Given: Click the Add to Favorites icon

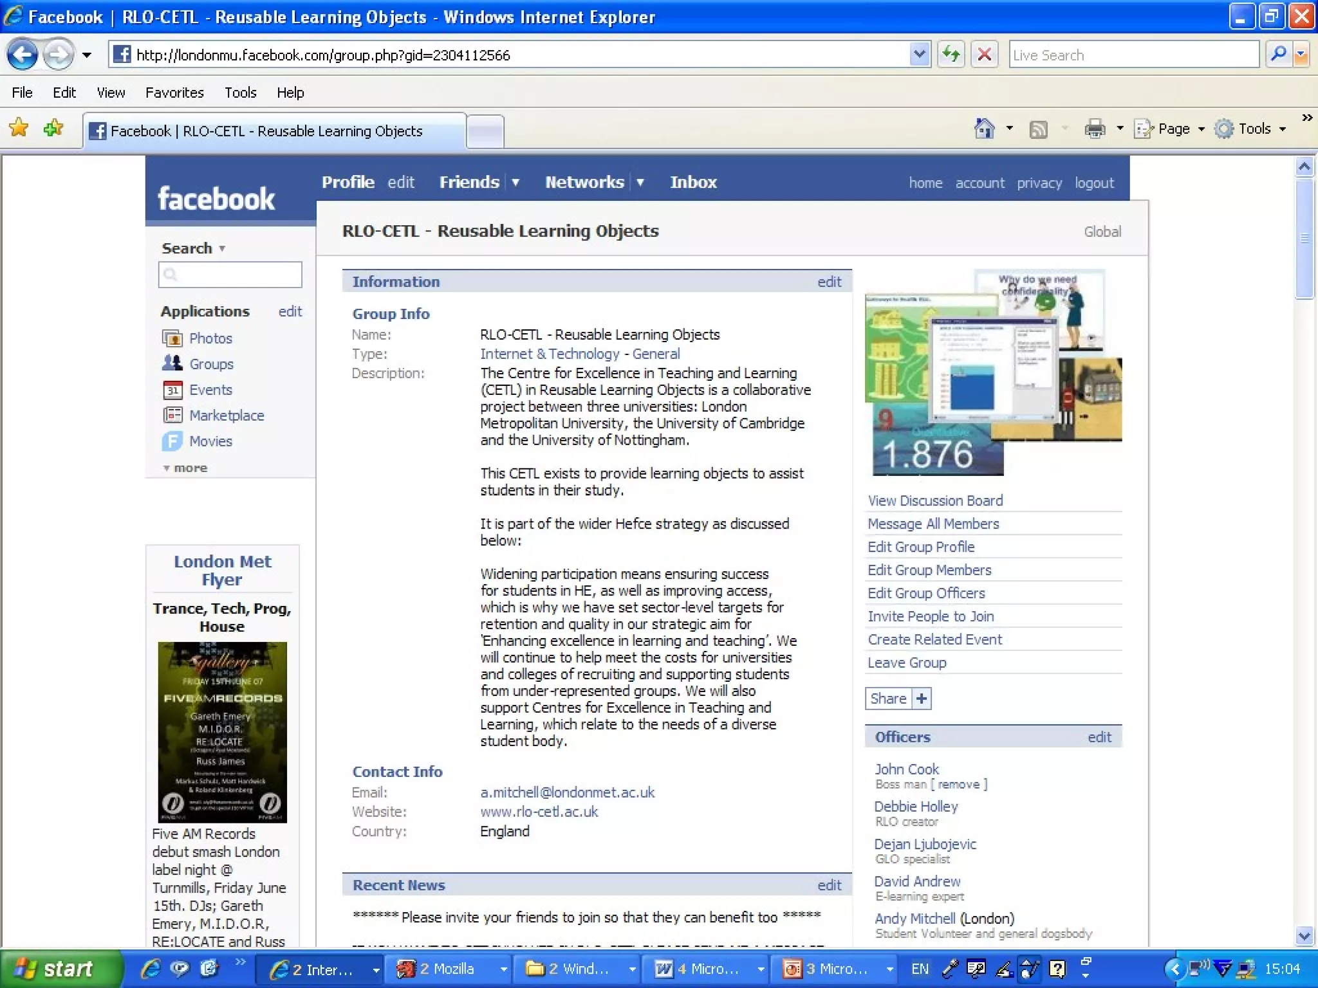Looking at the screenshot, I should [53, 128].
